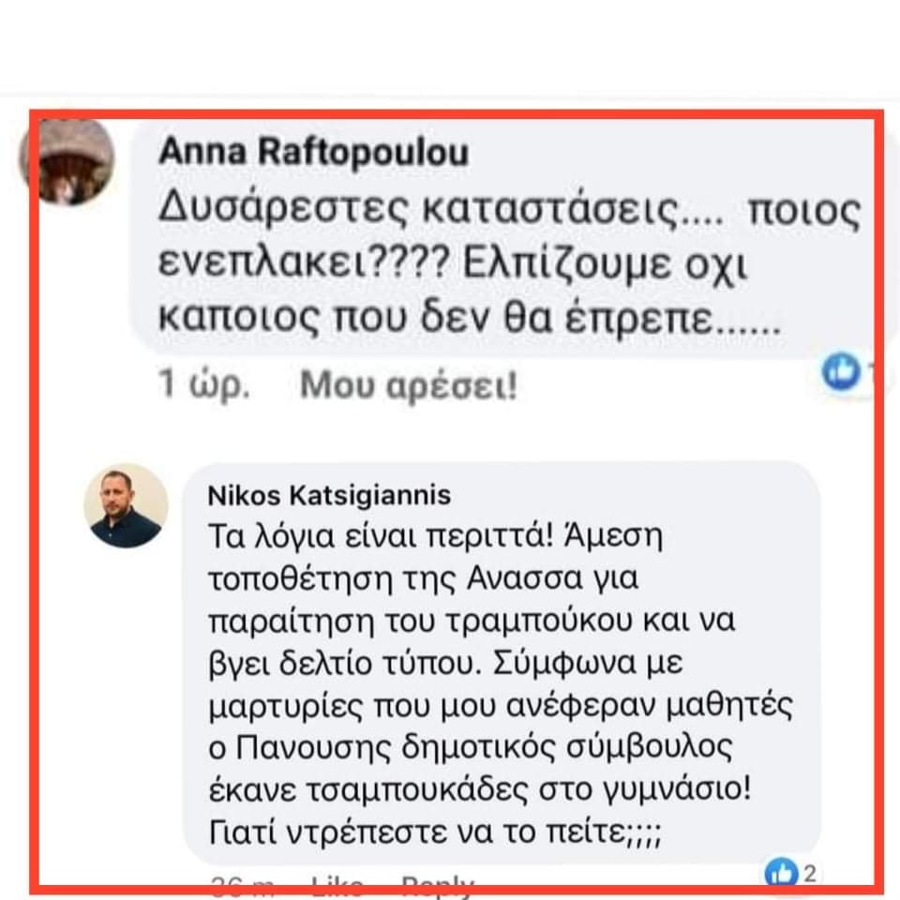Viewport: 900px width, 900px height.
Task: Click the word Δυσάρεστες in Anna's comment
Action: (x=284, y=208)
